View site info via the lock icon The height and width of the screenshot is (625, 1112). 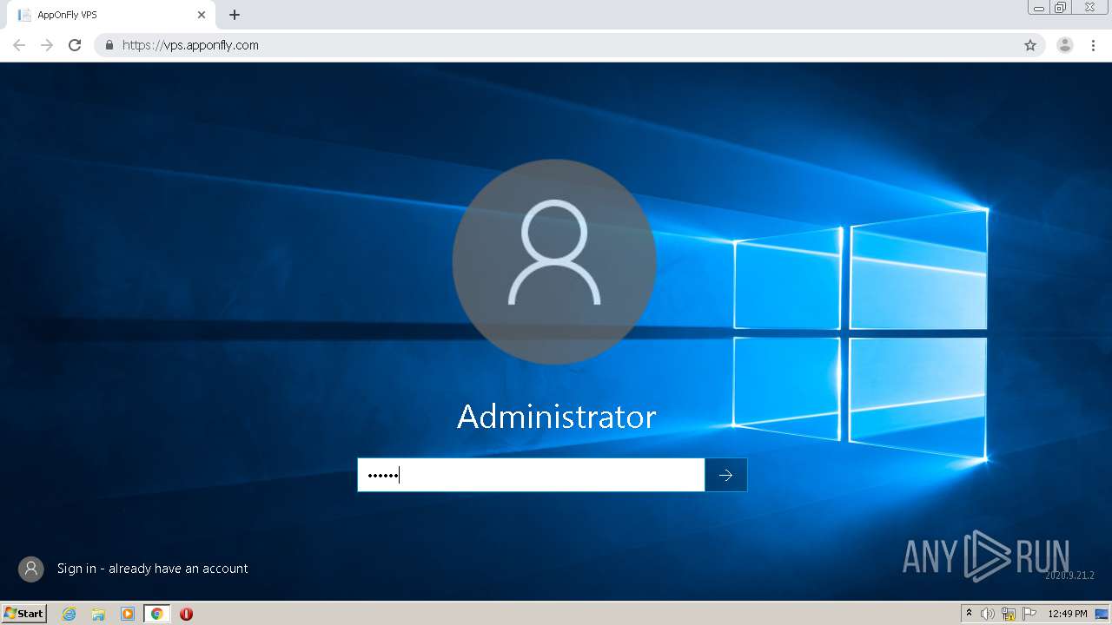(x=109, y=45)
